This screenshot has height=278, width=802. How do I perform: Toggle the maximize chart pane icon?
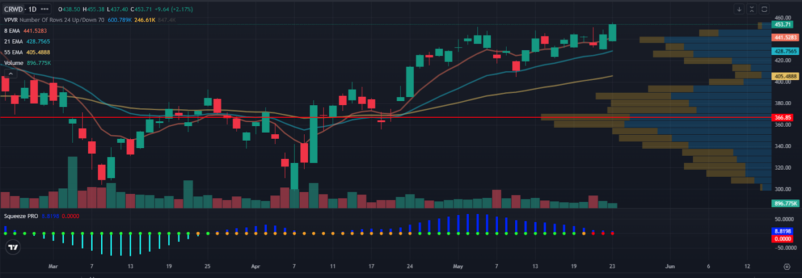[764, 9]
